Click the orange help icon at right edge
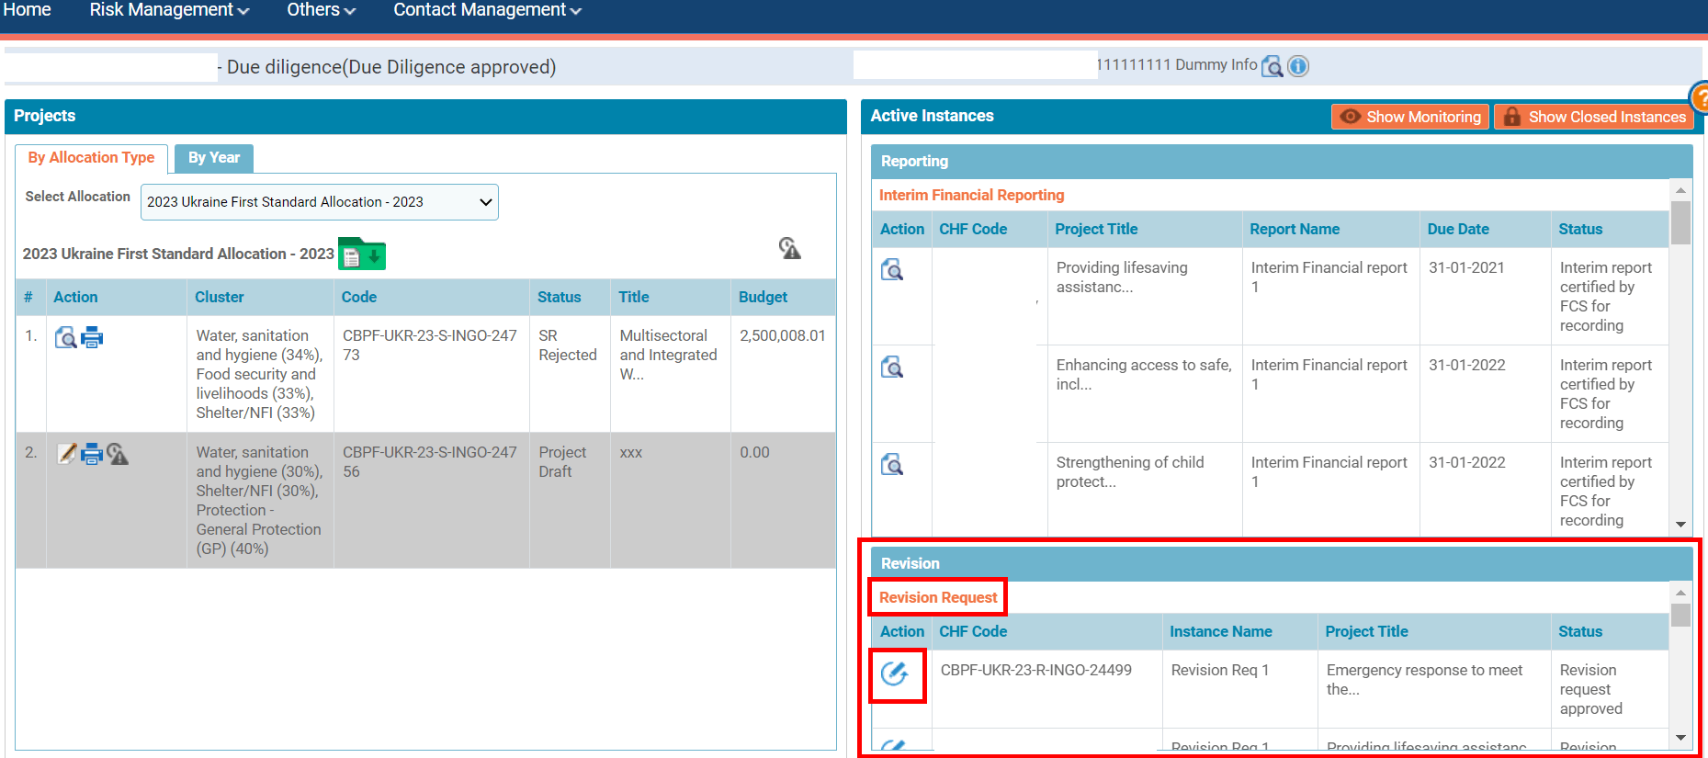Screen dimensions: 1708x758 pos(1700,96)
